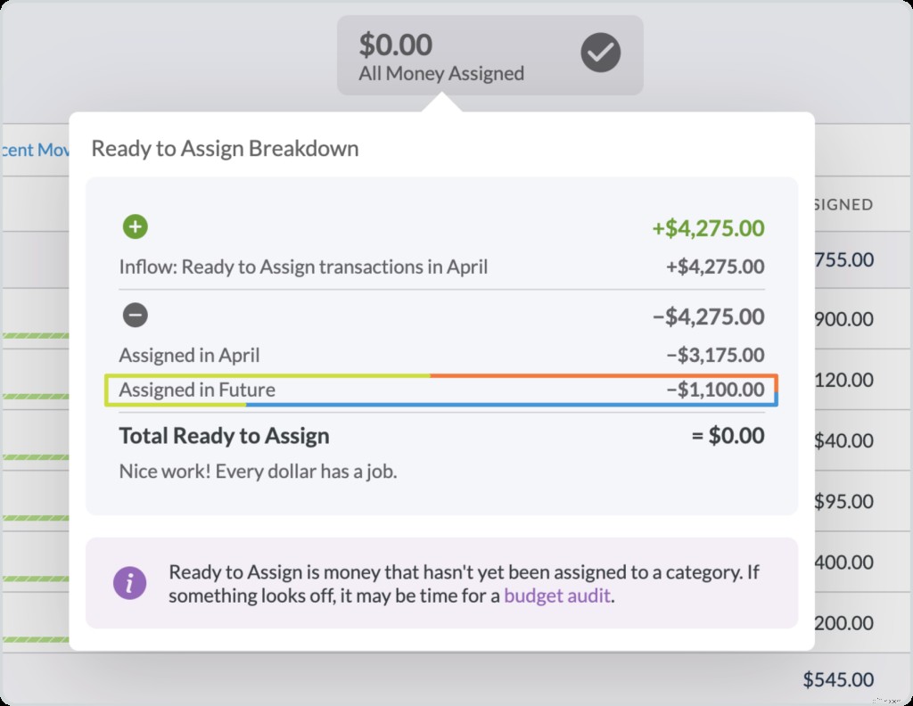913x706 pixels.
Task: Select the Inflow Ready to Assign line
Action: coord(308,266)
